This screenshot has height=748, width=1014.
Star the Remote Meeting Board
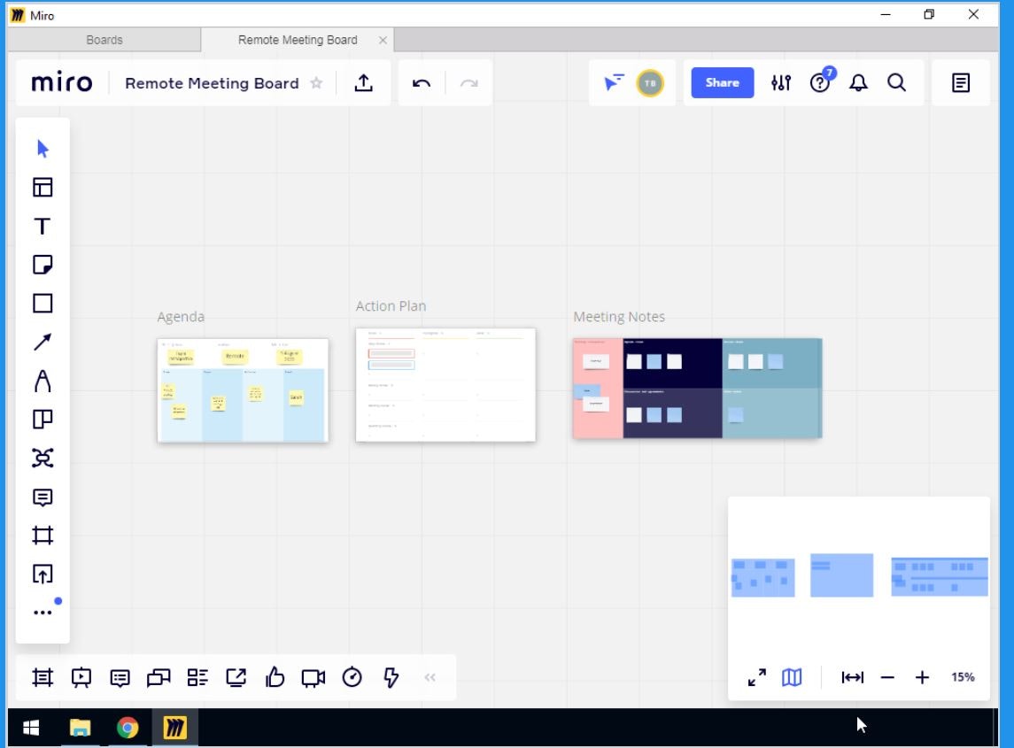pyautogui.click(x=316, y=82)
